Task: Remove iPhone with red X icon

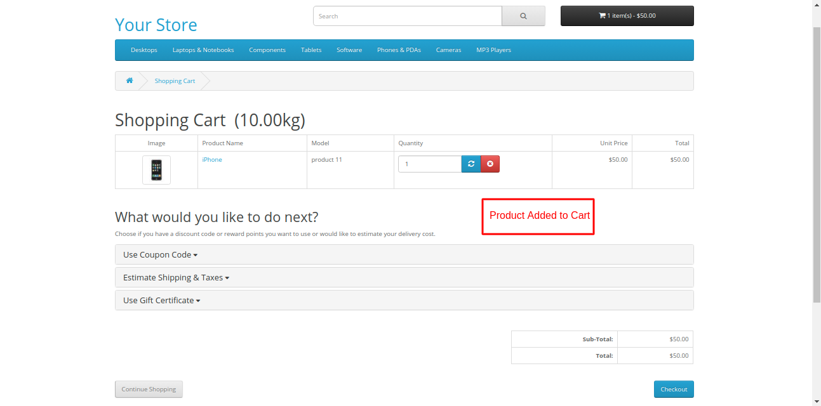Action: coord(490,164)
